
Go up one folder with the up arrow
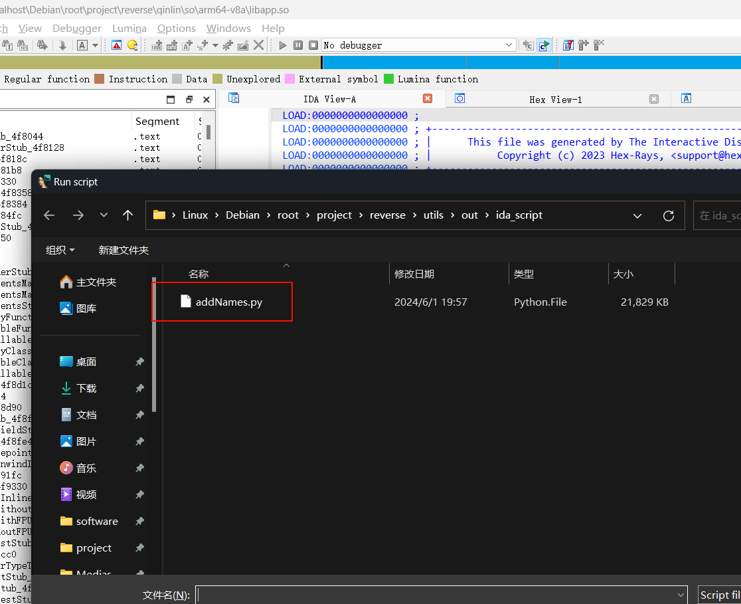point(128,215)
